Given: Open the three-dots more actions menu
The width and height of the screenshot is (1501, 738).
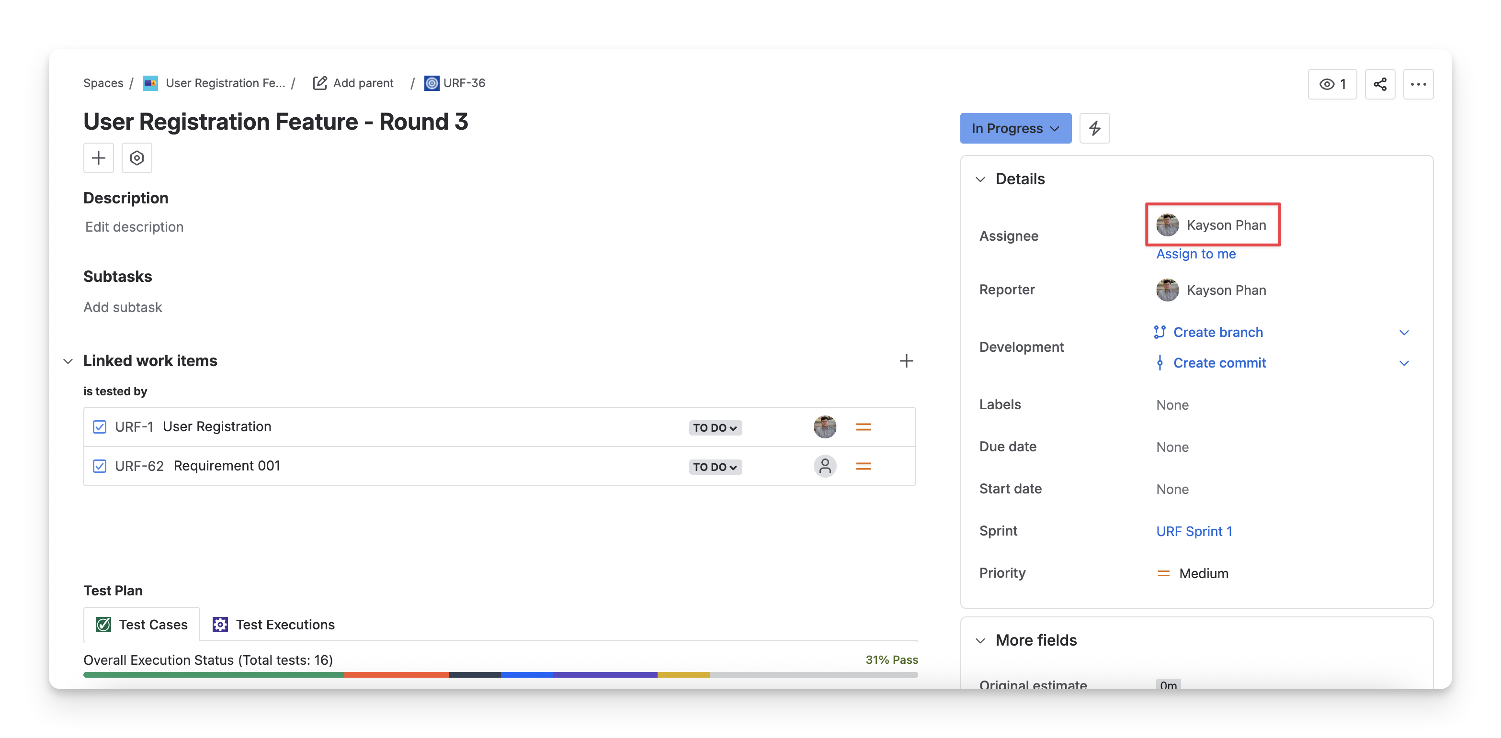Looking at the screenshot, I should pyautogui.click(x=1418, y=84).
